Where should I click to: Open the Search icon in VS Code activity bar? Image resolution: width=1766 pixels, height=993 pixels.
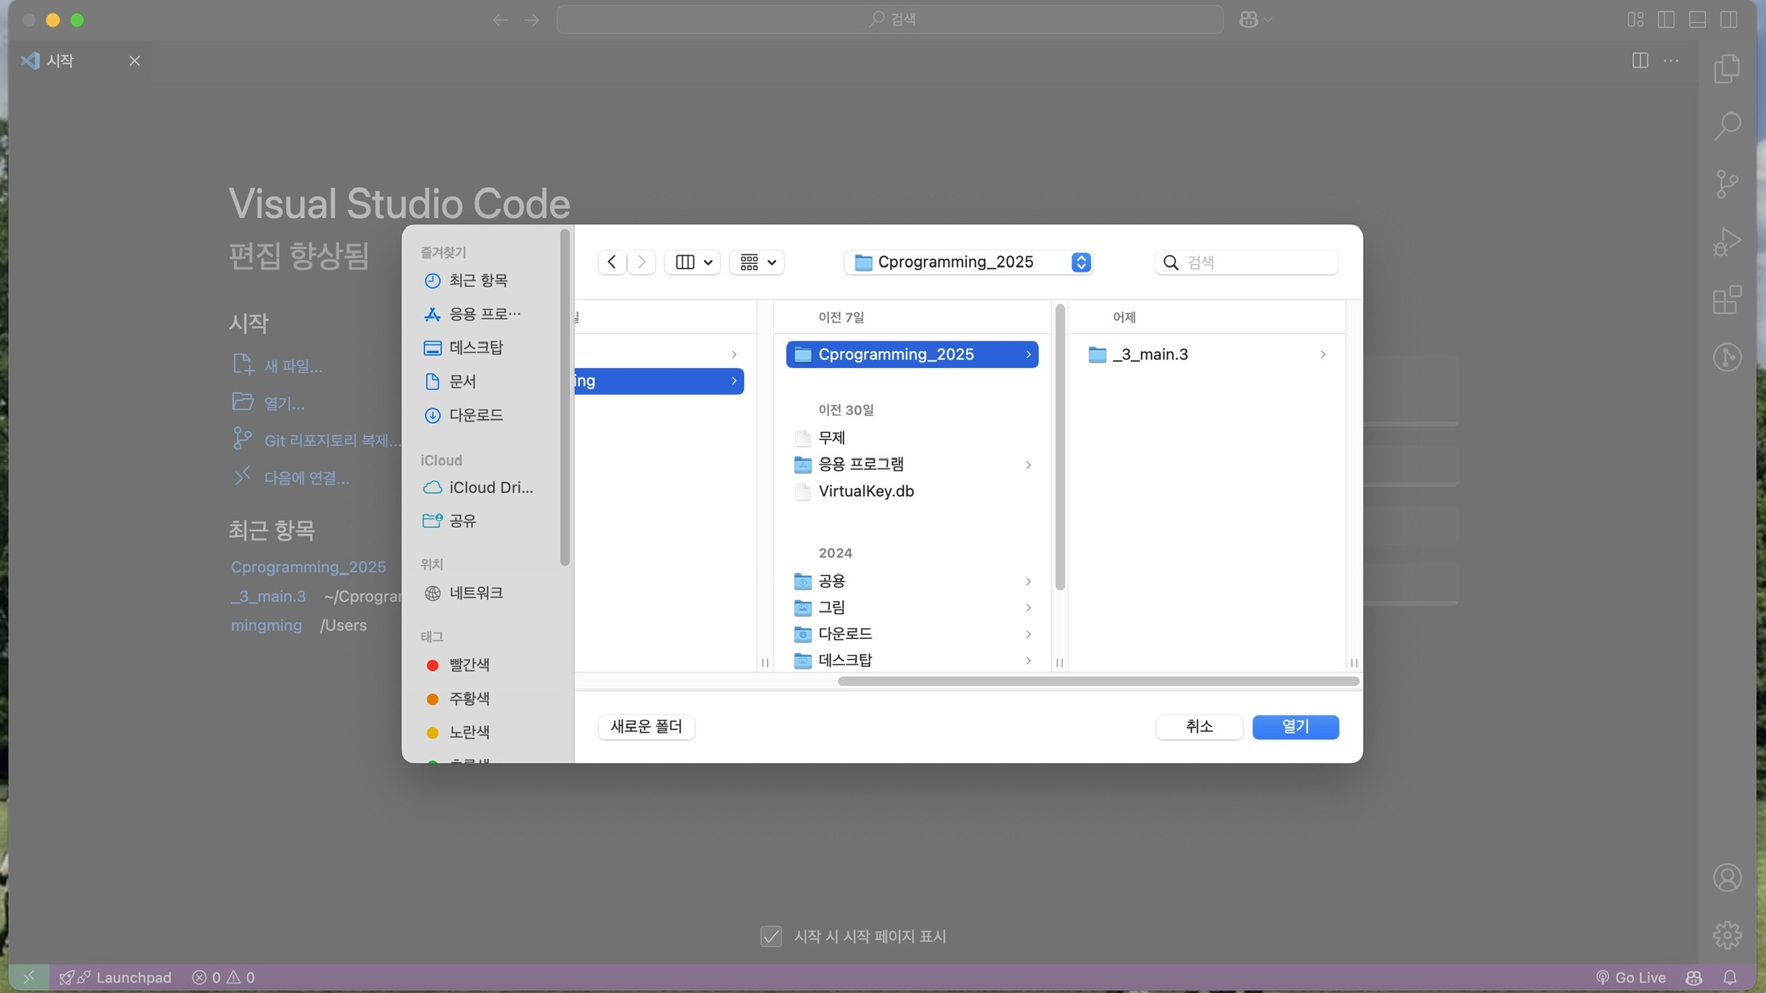[1727, 126]
